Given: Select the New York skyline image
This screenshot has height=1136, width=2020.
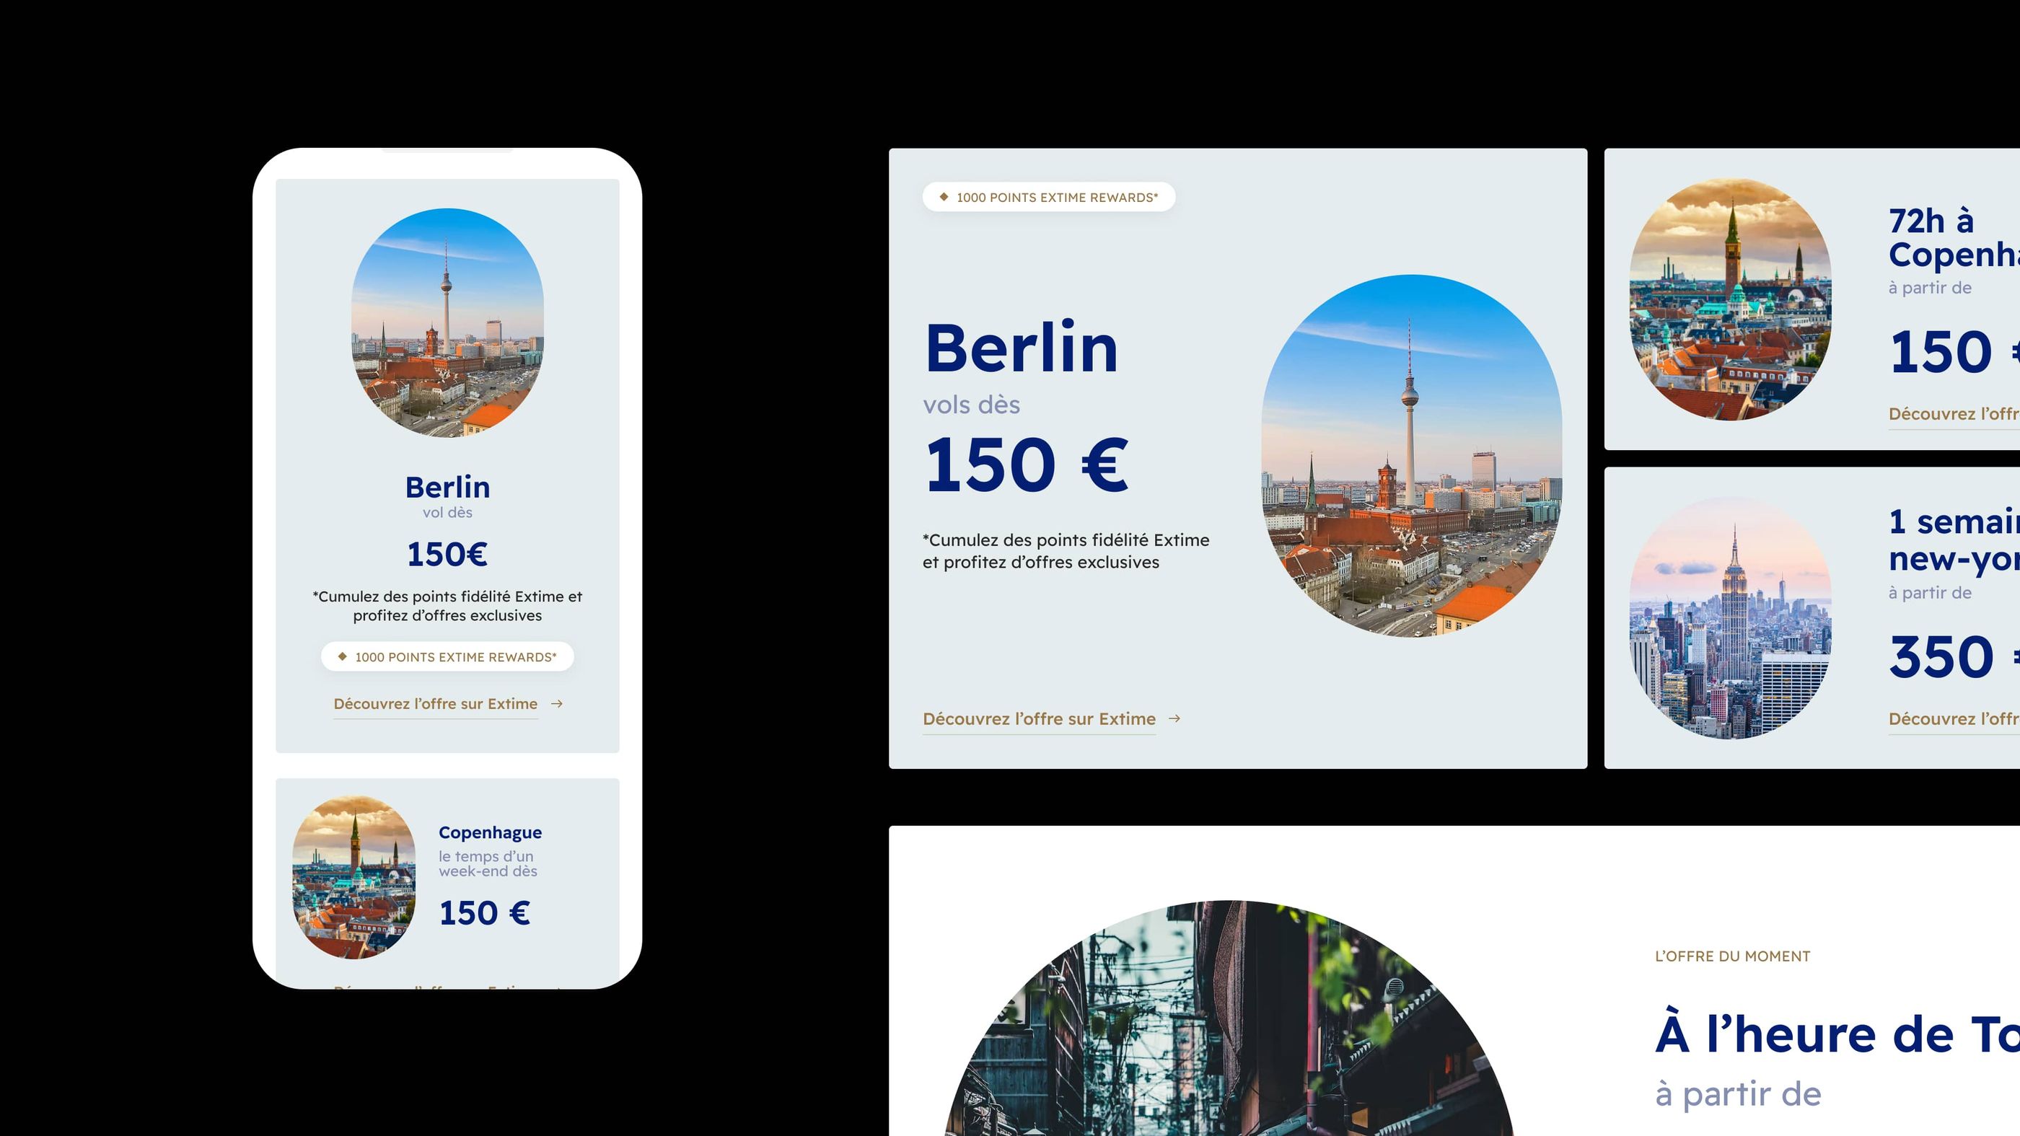Looking at the screenshot, I should tap(1731, 618).
